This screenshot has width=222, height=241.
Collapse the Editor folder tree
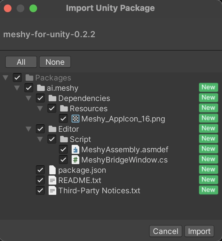(28, 129)
